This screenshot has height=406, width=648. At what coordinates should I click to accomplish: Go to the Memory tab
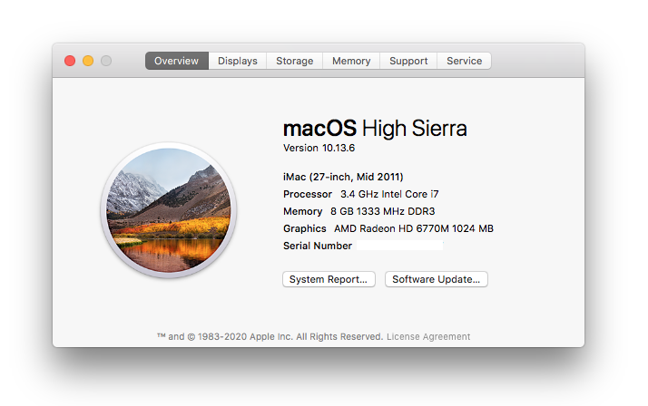(351, 61)
